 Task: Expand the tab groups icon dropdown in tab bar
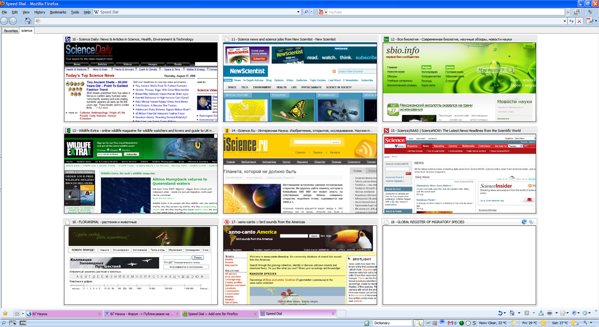23,314
